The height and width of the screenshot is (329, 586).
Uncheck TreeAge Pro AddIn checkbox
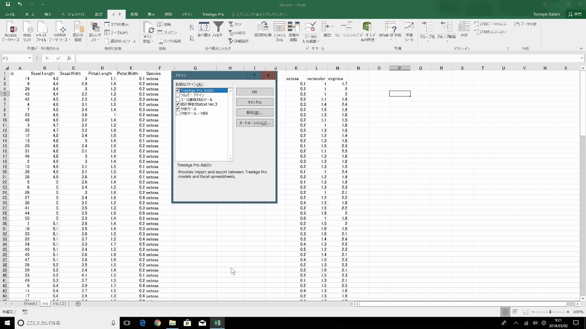pos(178,90)
